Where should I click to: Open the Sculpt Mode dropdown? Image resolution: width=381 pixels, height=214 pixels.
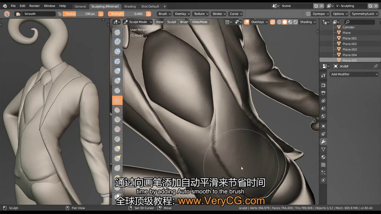pyautogui.click(x=138, y=22)
